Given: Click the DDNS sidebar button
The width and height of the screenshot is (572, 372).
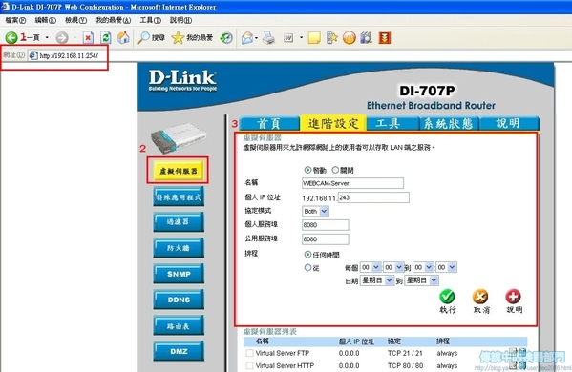Looking at the screenshot, I should (x=179, y=300).
